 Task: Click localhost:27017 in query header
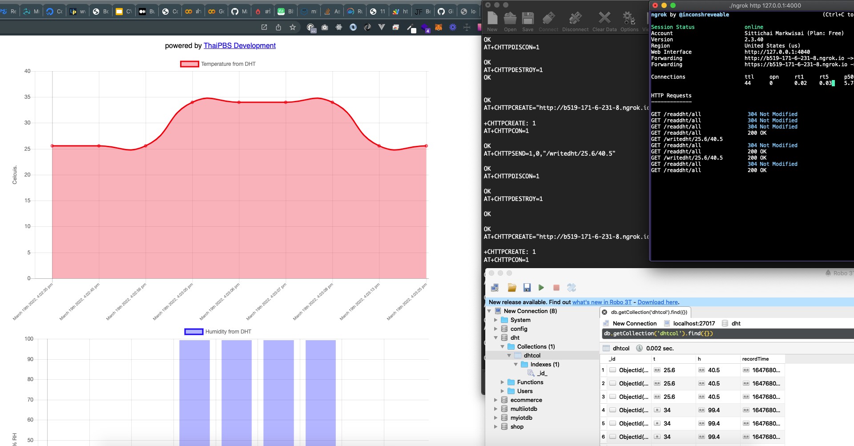694,323
